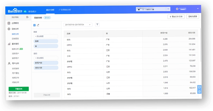213x111 pixels.
Task: Sort by the 品牌 column header
Action: pos(68,34)
